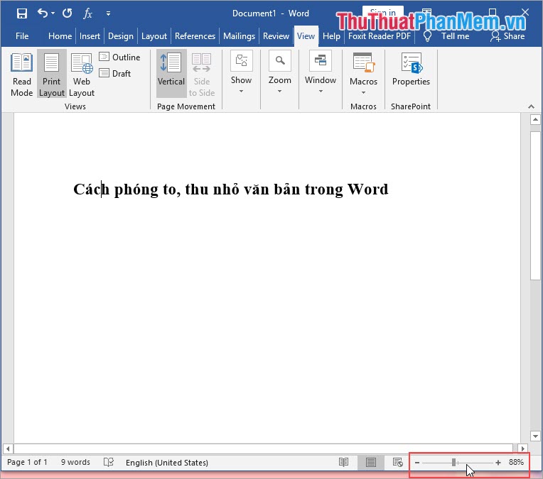This screenshot has height=479, width=543.
Task: Open the Design tab
Action: (121, 36)
